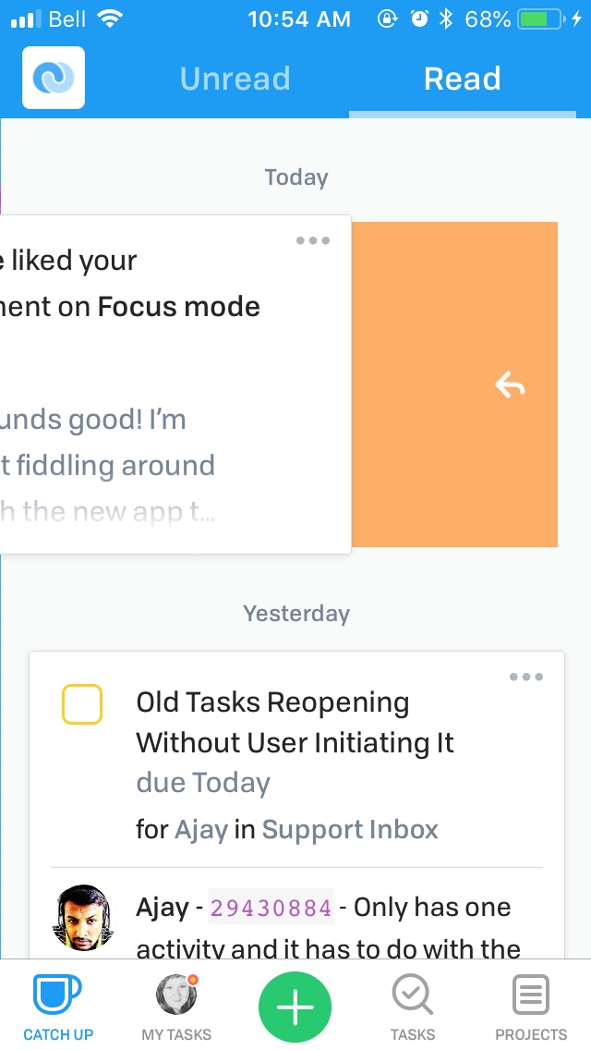Open the Support Inbox project link
Viewport: 591px width, 1050px height.
350,830
